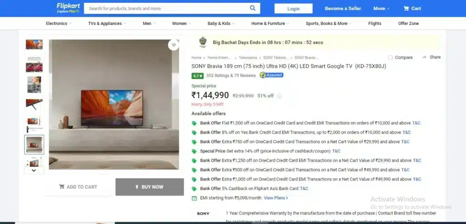Click offer tag icon for Flat ₹1,000 off
Screen dimensions: 466x224
194,123
